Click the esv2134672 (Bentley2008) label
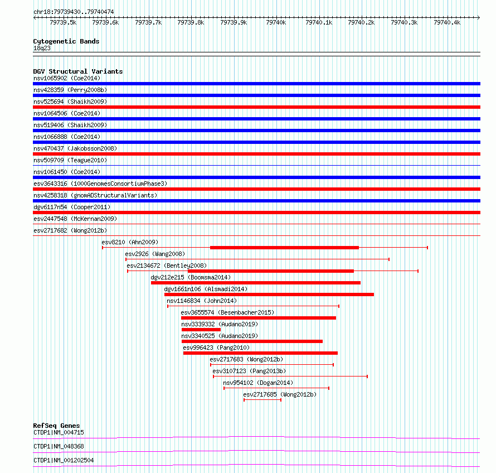Viewport: 496px width, 473px height. click(167, 266)
